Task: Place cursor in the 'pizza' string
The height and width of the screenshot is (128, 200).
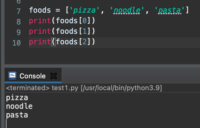Action: tap(84, 11)
